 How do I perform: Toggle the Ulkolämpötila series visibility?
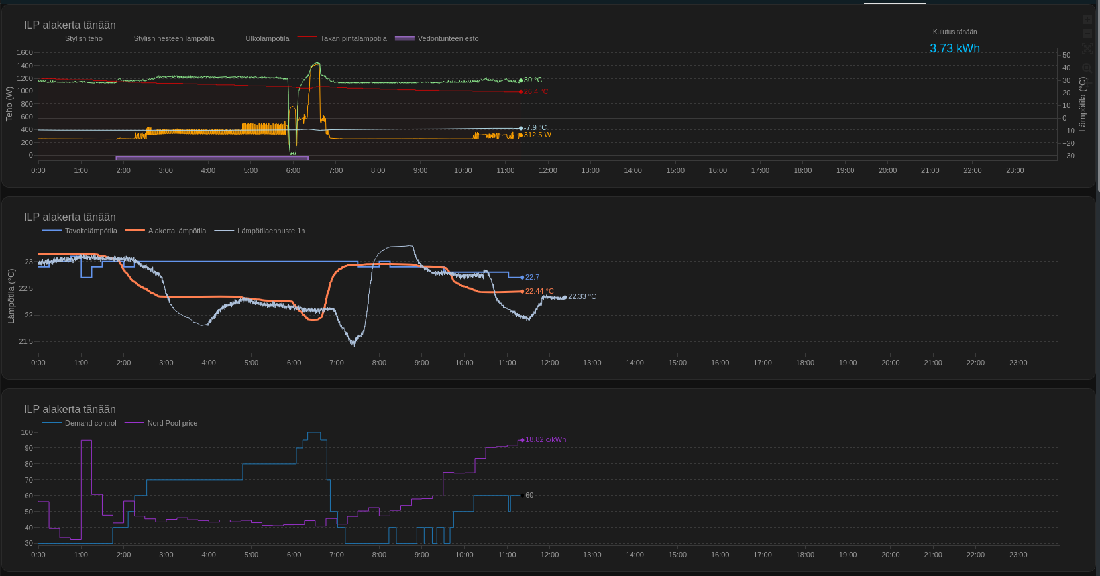(x=266, y=38)
